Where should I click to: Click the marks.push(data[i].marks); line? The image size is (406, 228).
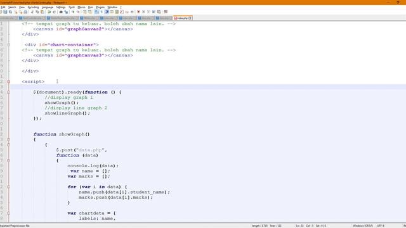point(115,197)
